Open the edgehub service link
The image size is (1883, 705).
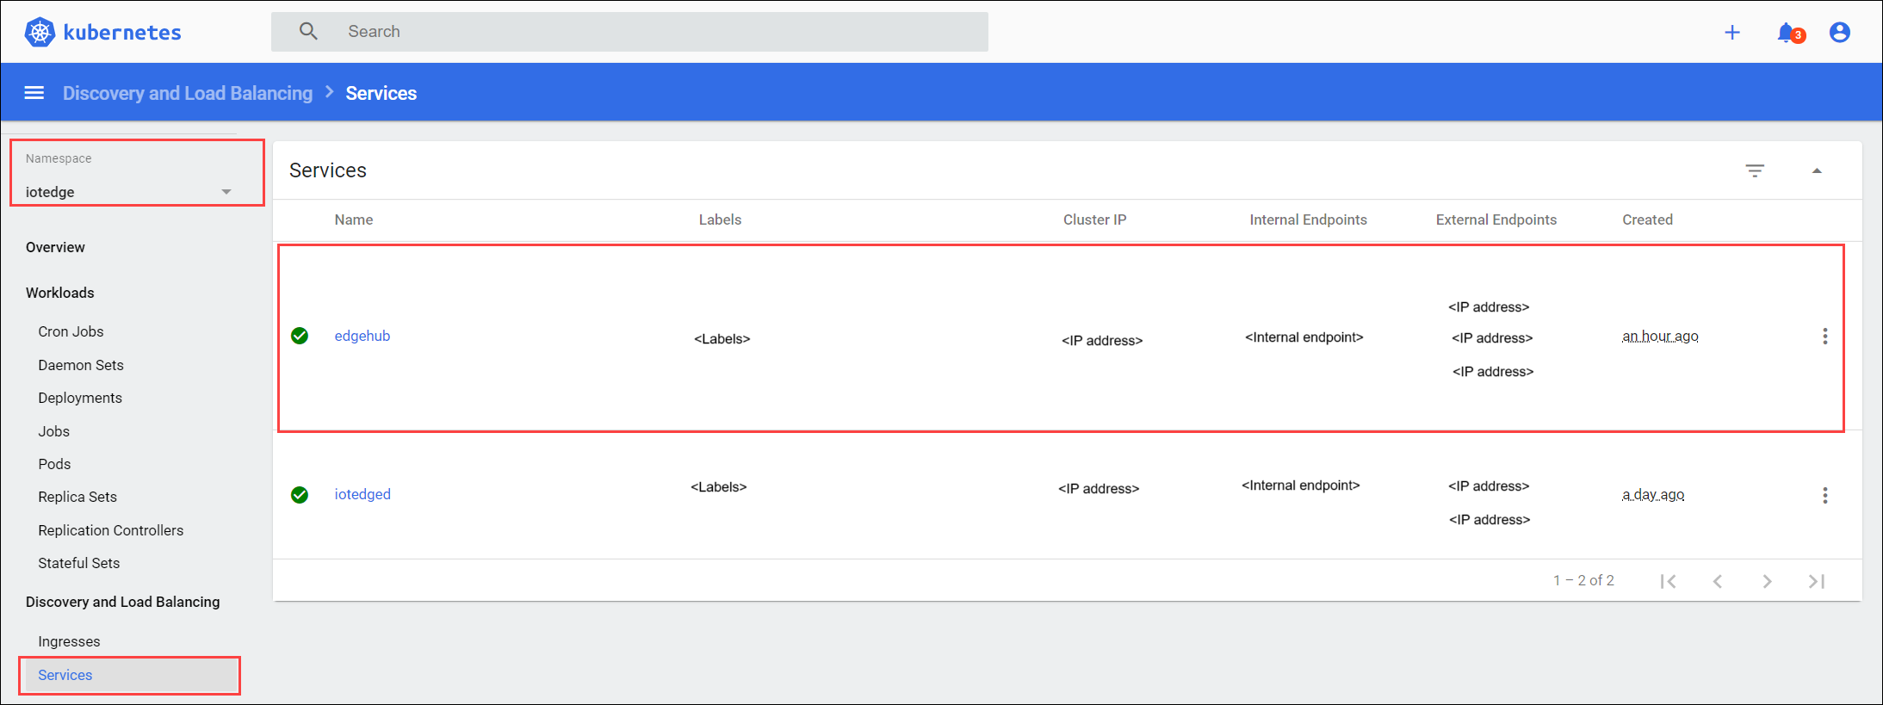click(x=362, y=336)
